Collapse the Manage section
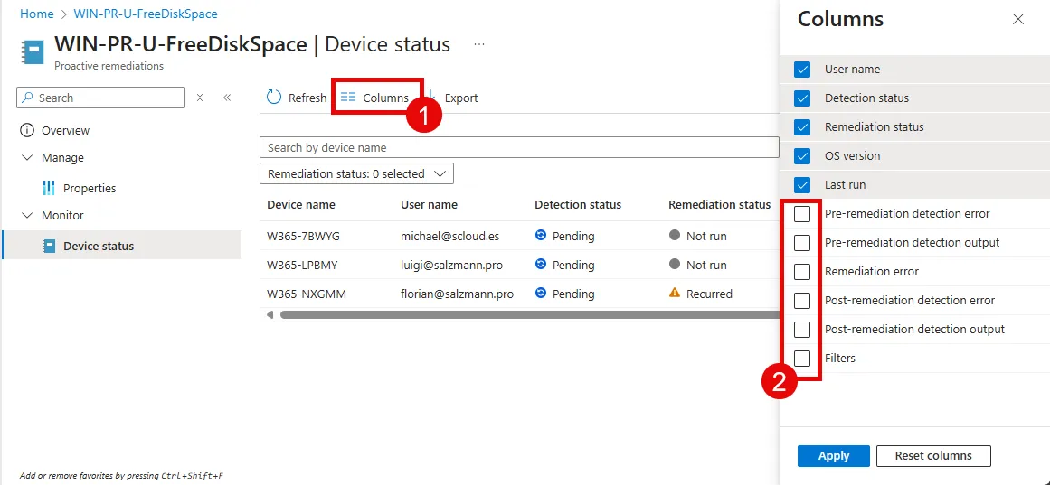Screen dimensions: 1050x485 (27, 158)
